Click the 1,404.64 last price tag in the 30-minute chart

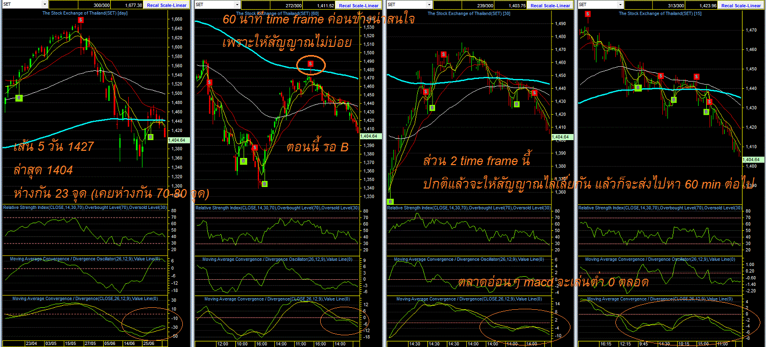pyautogui.click(x=562, y=137)
